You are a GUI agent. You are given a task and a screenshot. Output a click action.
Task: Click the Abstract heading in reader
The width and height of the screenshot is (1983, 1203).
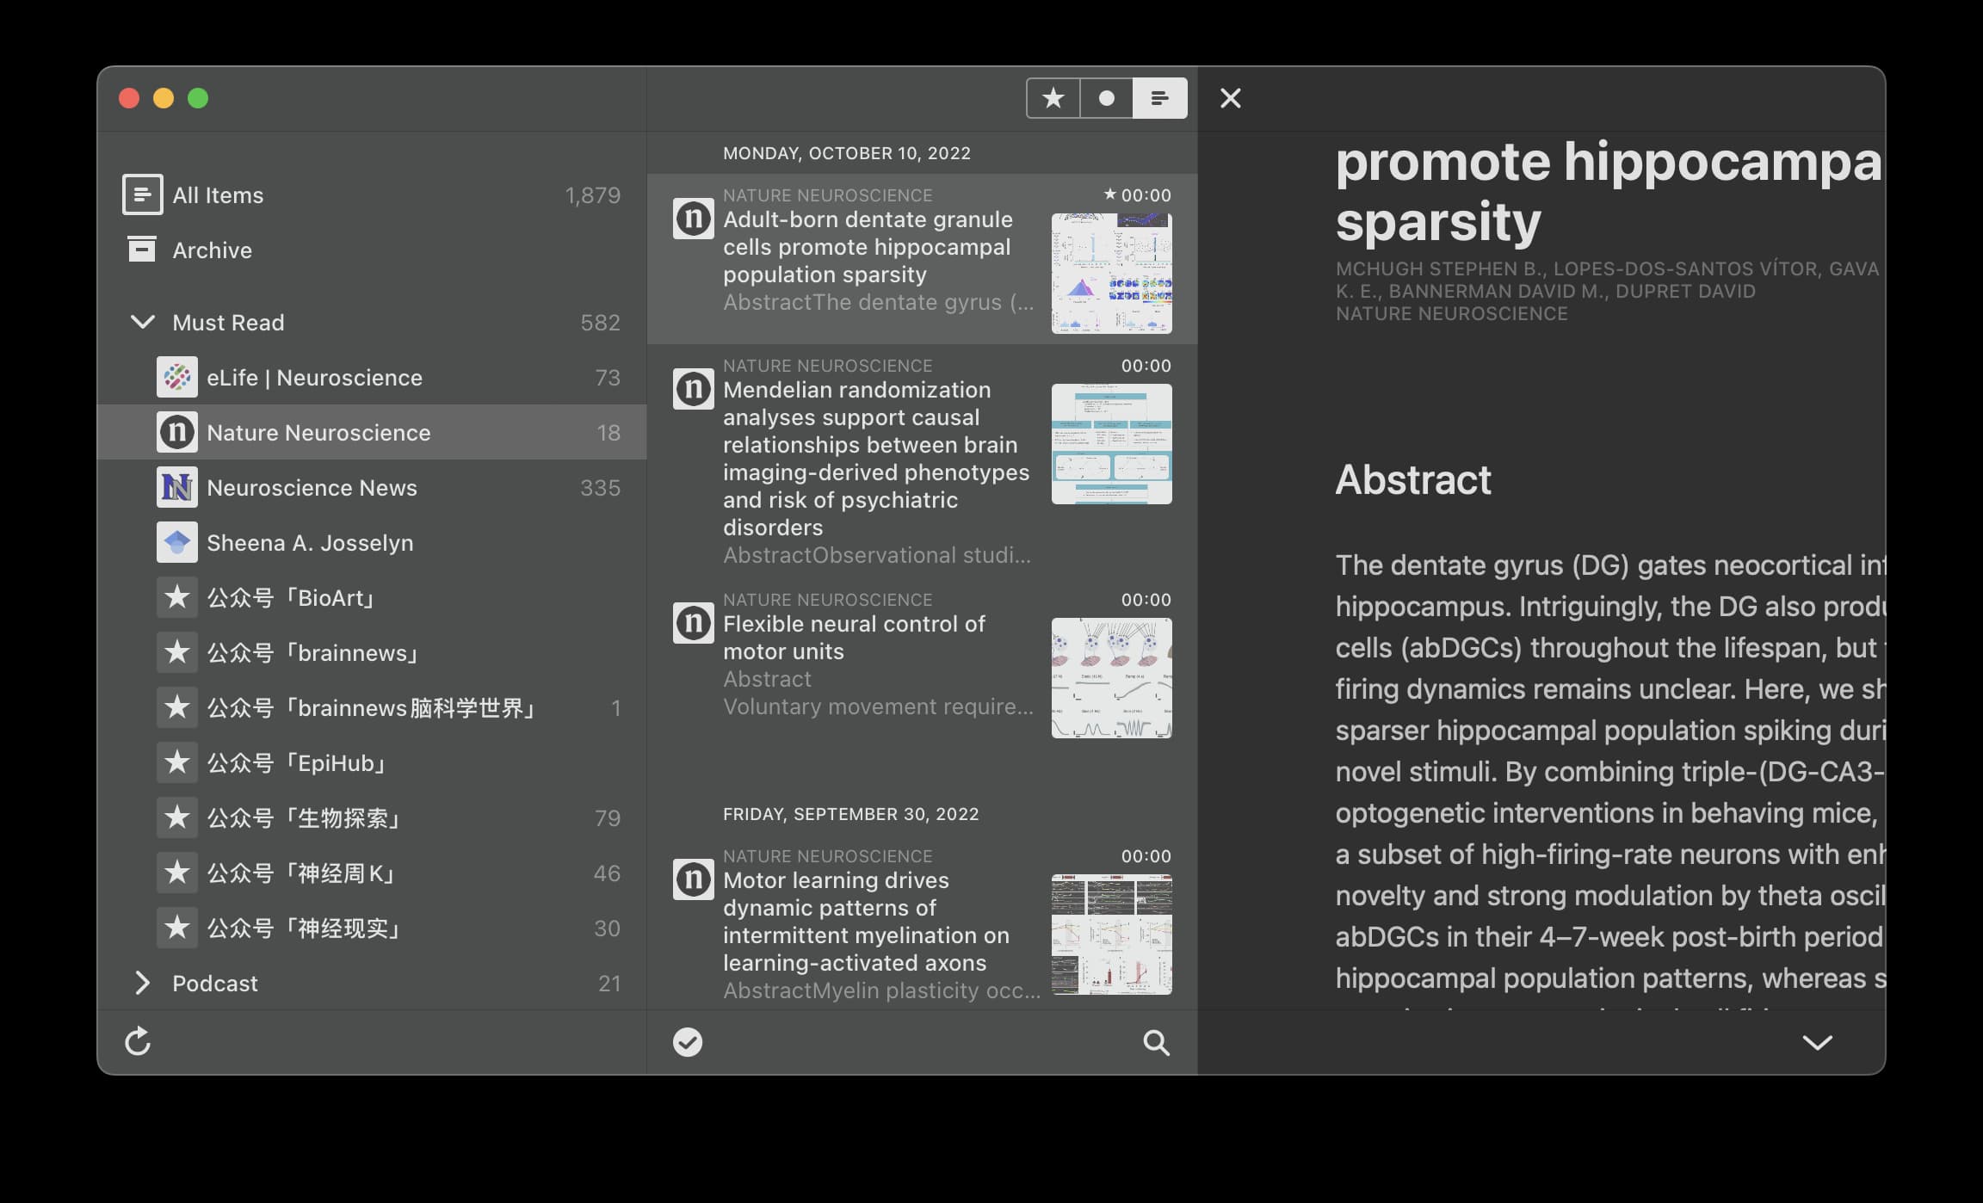(1412, 479)
